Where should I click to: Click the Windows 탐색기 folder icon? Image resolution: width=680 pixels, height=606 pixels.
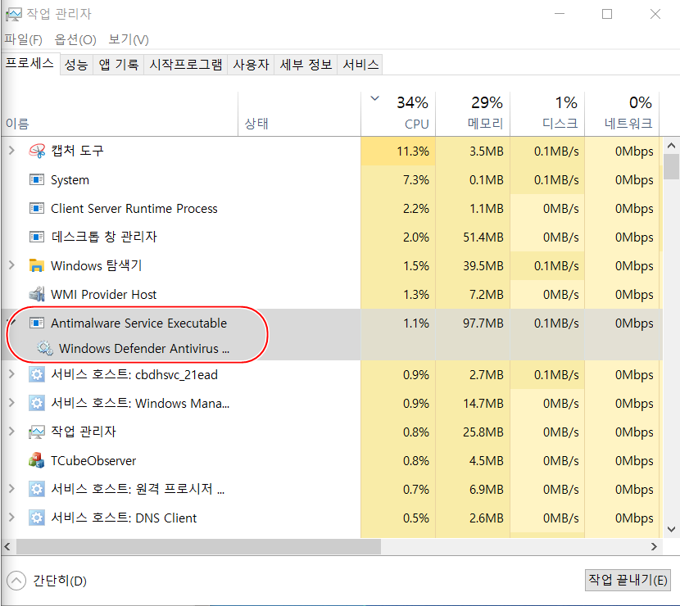(37, 265)
